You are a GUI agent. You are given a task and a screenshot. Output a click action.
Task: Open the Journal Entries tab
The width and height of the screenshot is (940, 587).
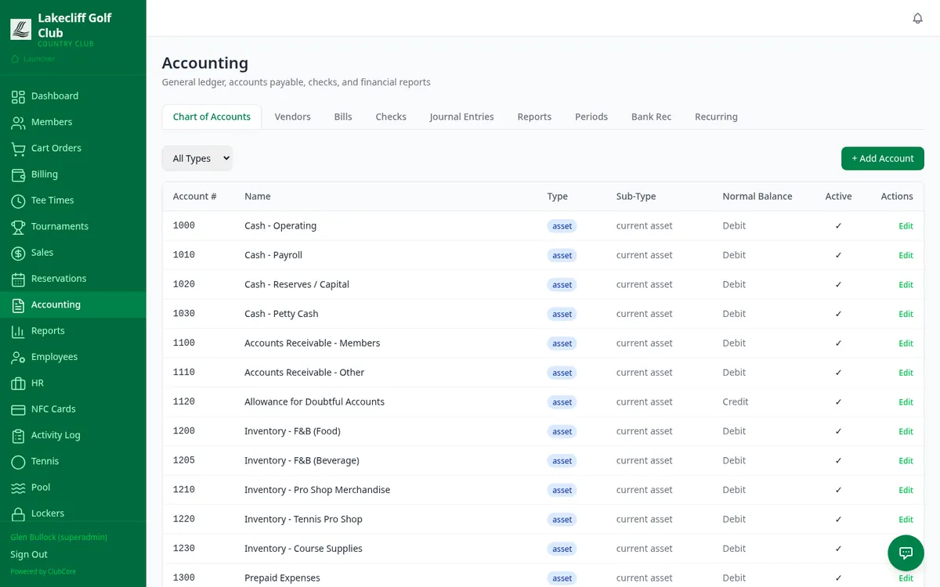pyautogui.click(x=461, y=117)
